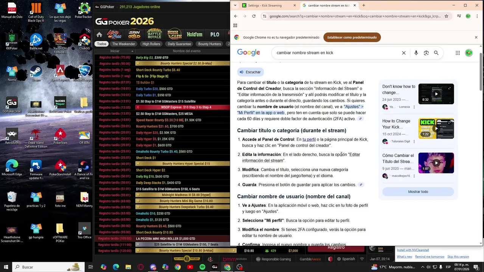Viewport: 484px width, 272px height.
Task: Select The Weekender tournament filter
Action: (124, 44)
